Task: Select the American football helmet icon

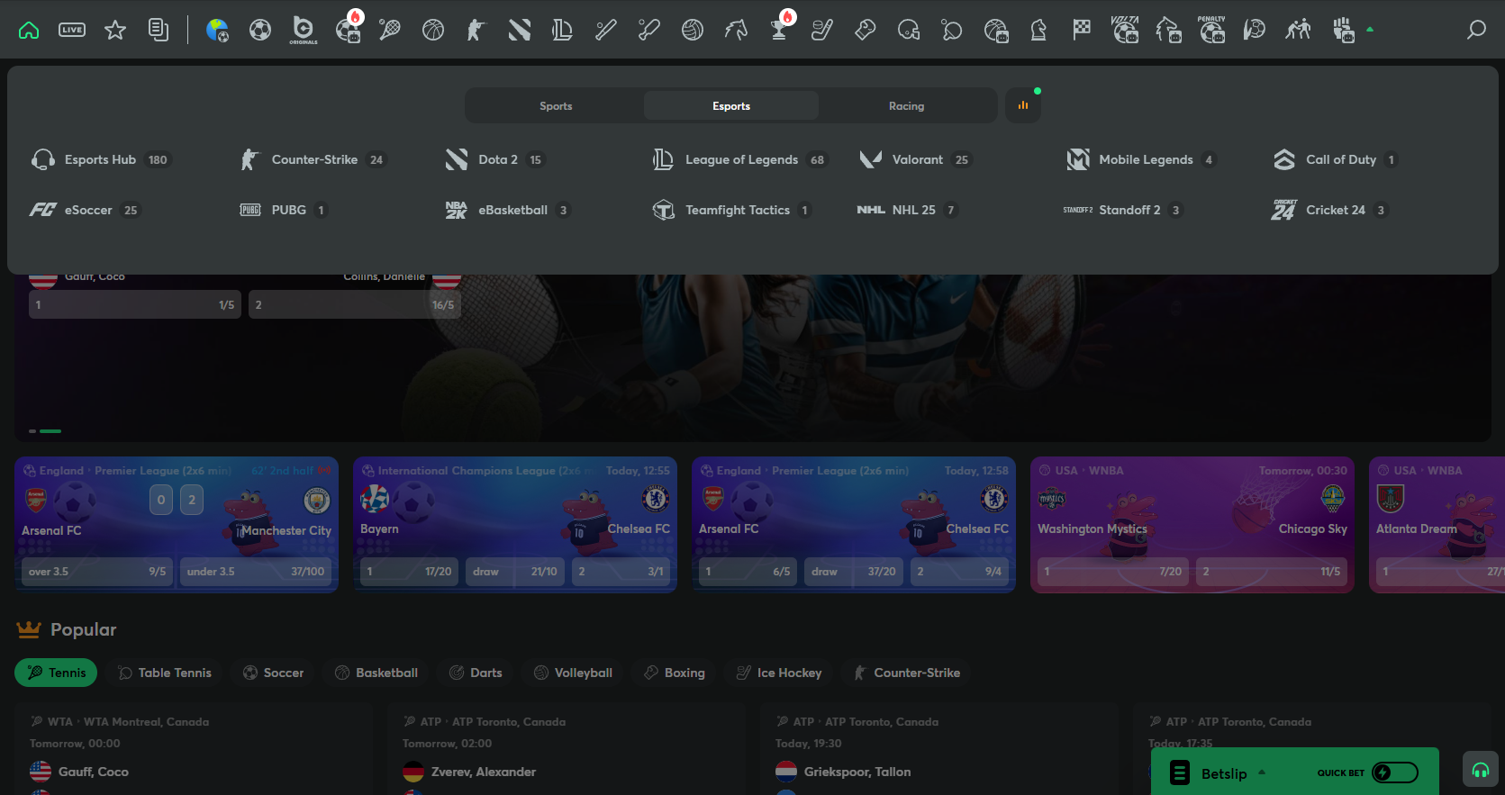Action: (x=909, y=31)
